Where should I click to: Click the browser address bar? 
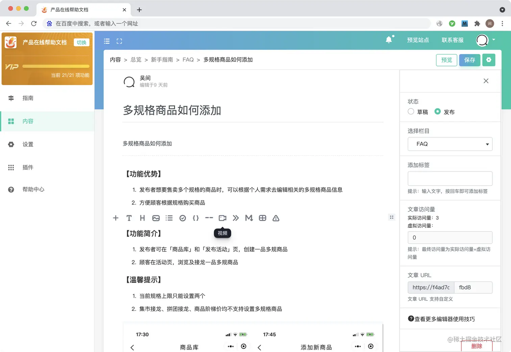click(237, 23)
